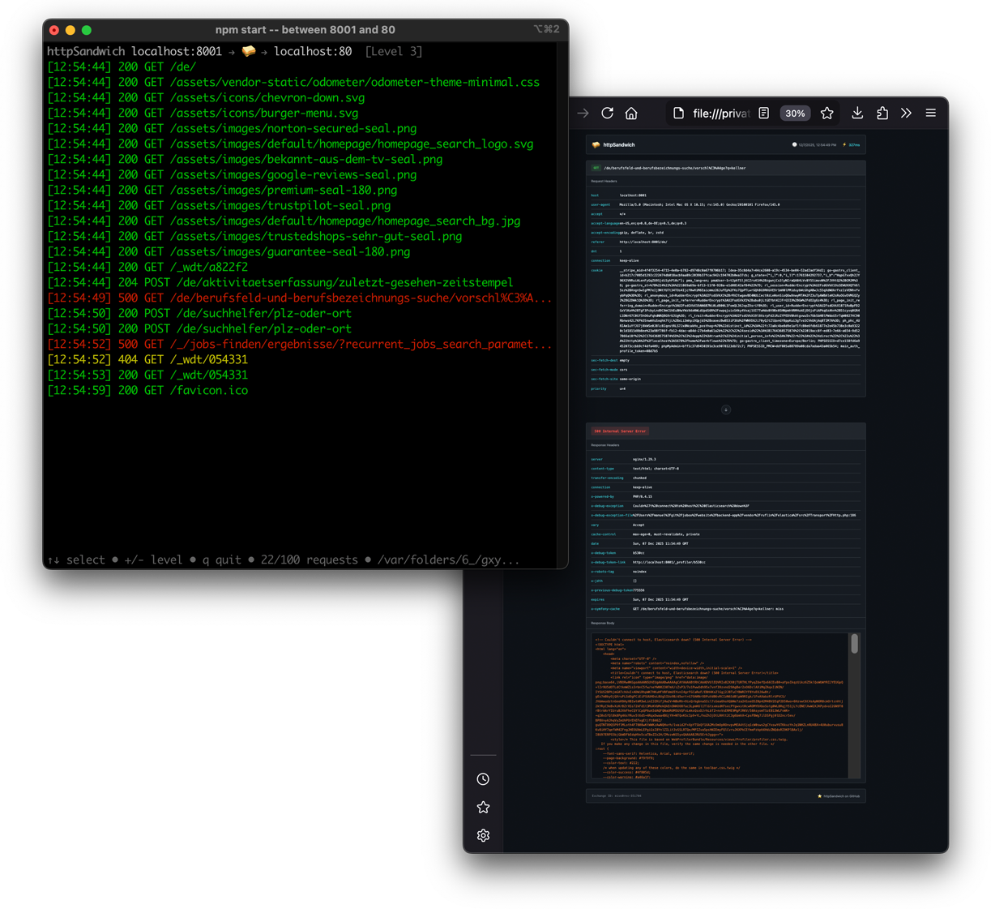Image resolution: width=991 pixels, height=909 pixels.
Task: Go to the browser home page
Action: pyautogui.click(x=631, y=114)
